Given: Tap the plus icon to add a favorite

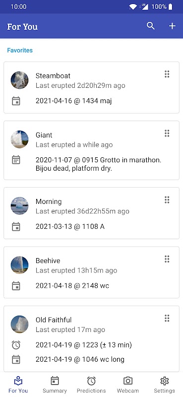Looking at the screenshot, I should click(172, 26).
